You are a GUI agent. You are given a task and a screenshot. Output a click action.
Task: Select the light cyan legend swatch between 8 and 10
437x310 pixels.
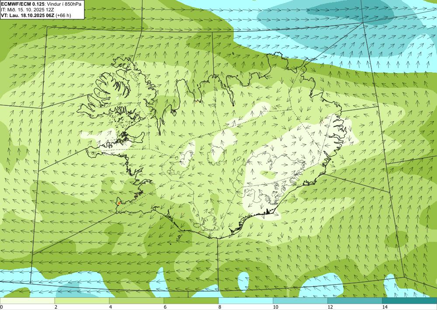(x=246, y=301)
